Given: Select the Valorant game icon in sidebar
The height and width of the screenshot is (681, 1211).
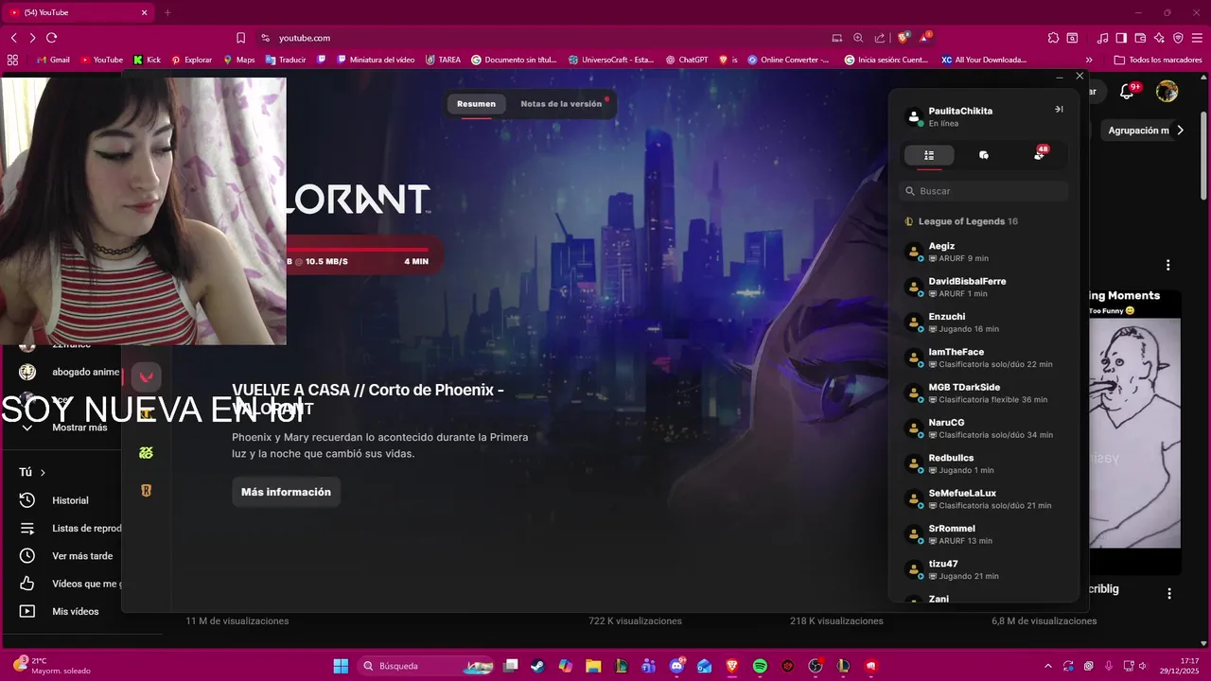Looking at the screenshot, I should click(146, 376).
